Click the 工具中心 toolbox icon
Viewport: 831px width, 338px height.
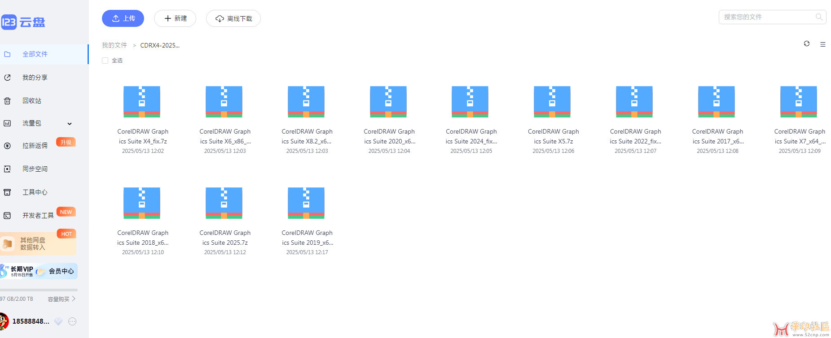click(7, 192)
